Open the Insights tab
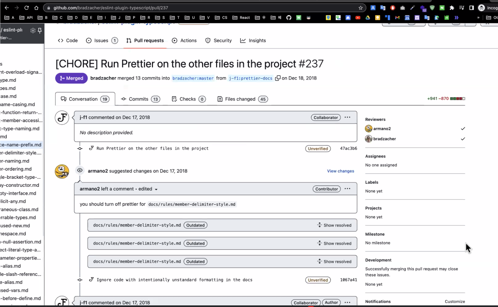The image size is (498, 307). (253, 40)
